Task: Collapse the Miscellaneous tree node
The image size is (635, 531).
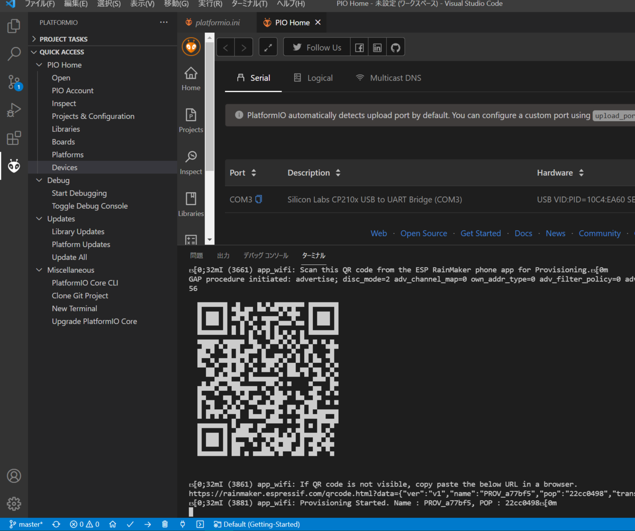Action: coord(39,270)
